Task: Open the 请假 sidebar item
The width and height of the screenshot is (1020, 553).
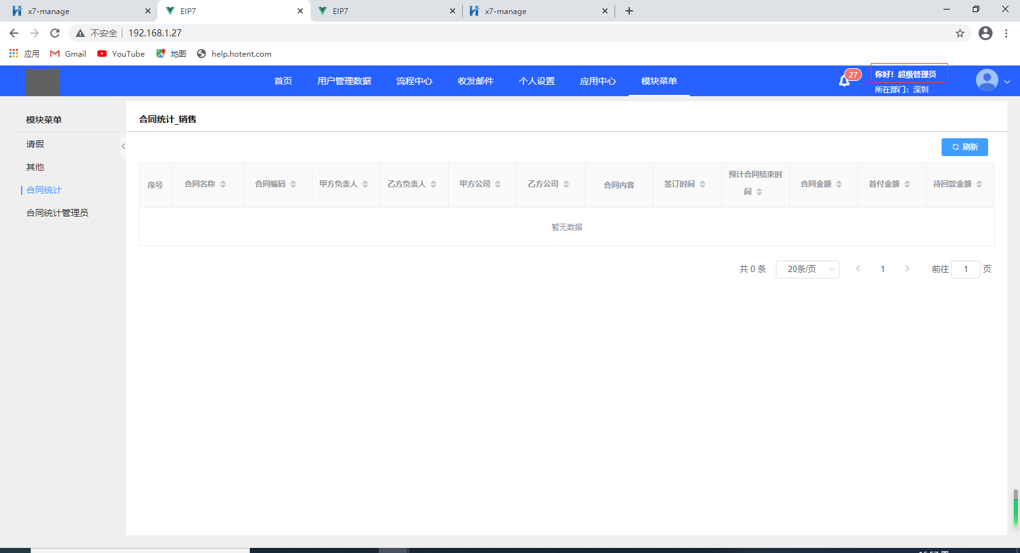Action: coord(35,144)
